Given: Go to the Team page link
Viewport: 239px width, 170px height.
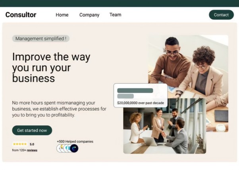Looking at the screenshot, I should [116, 15].
